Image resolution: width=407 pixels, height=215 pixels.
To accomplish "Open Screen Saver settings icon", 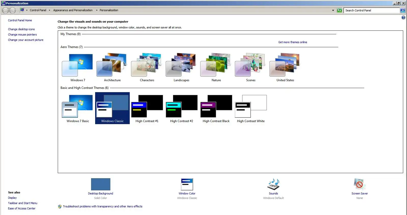I will pyautogui.click(x=359, y=184).
